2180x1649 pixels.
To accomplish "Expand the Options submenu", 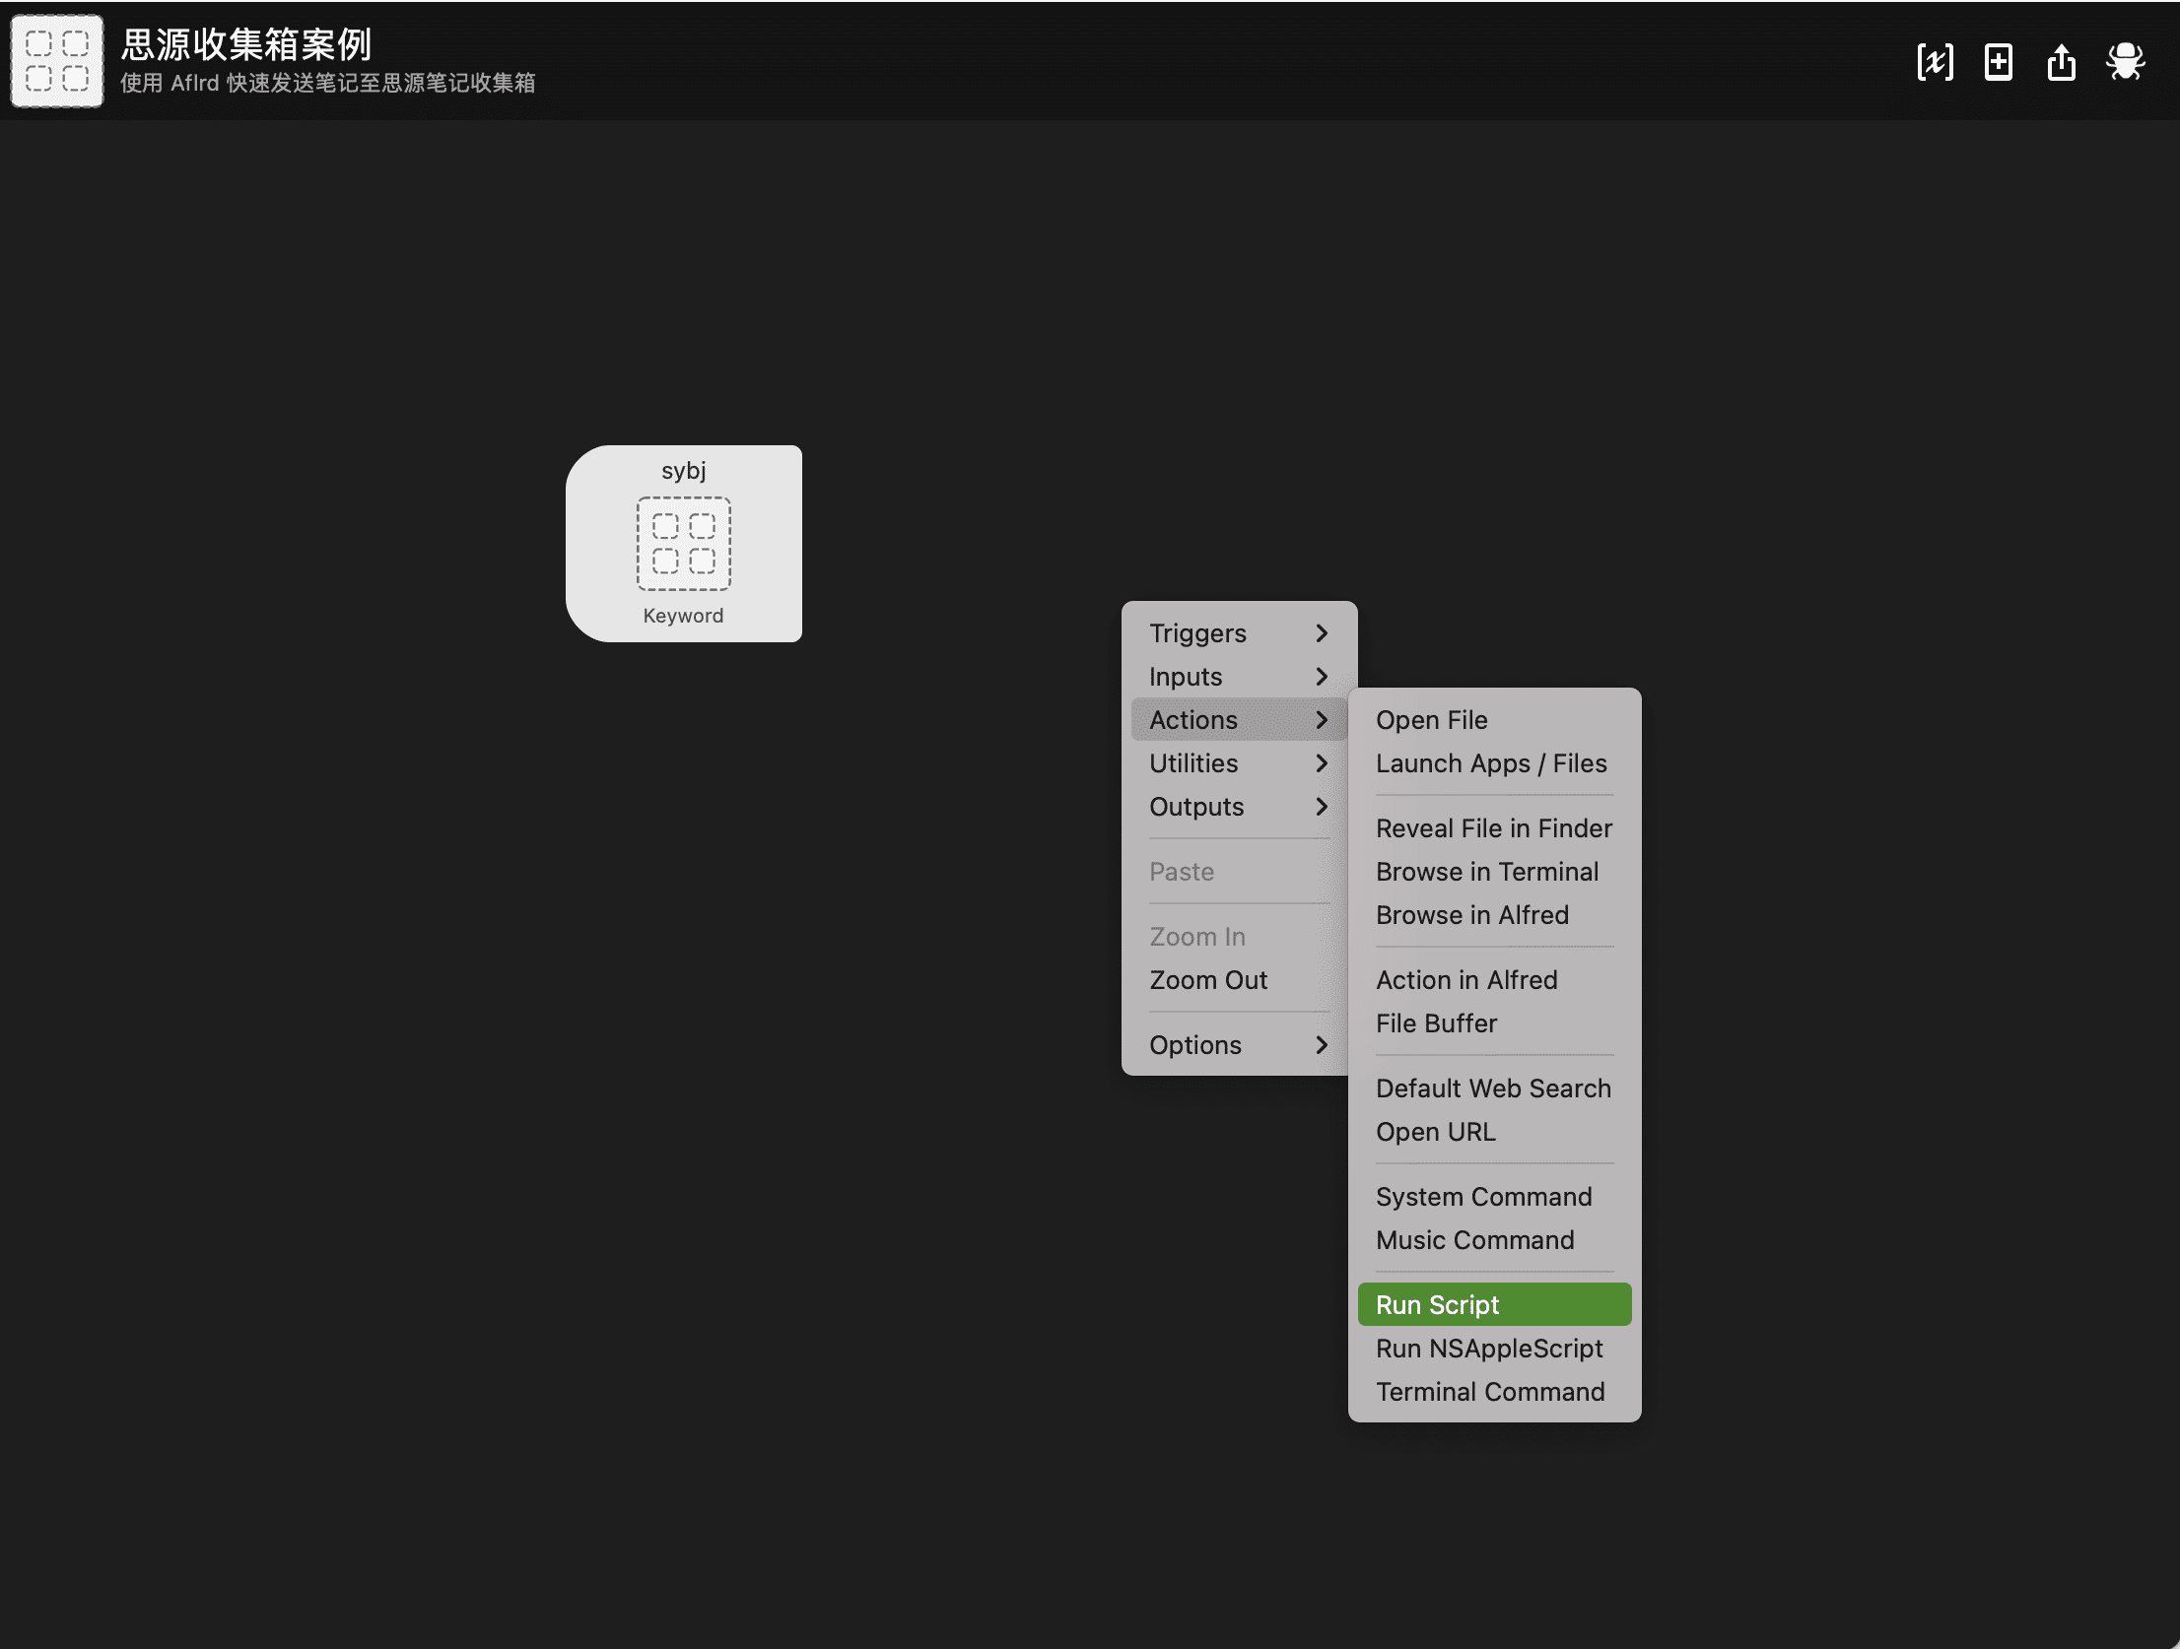I will (1239, 1045).
